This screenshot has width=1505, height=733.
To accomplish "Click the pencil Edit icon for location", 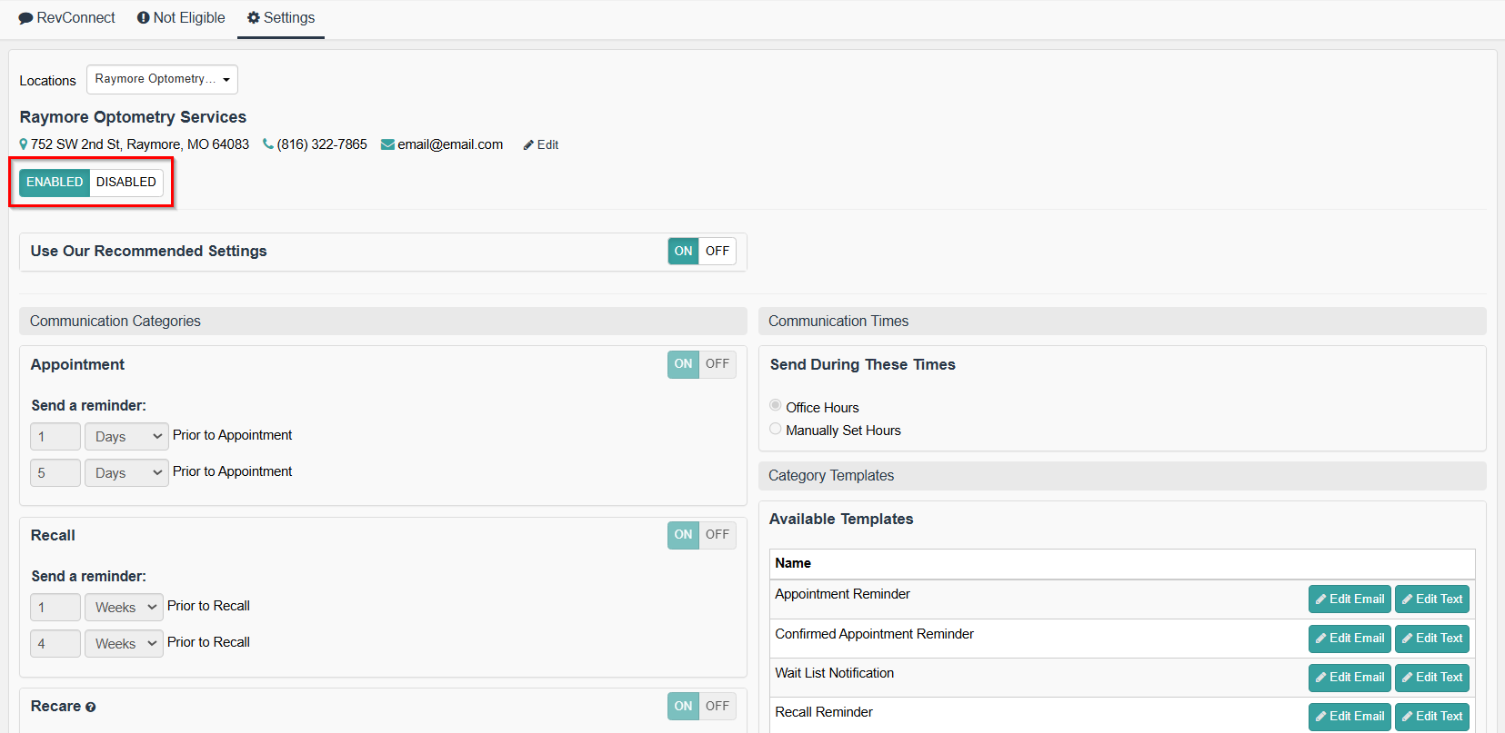I will [528, 145].
